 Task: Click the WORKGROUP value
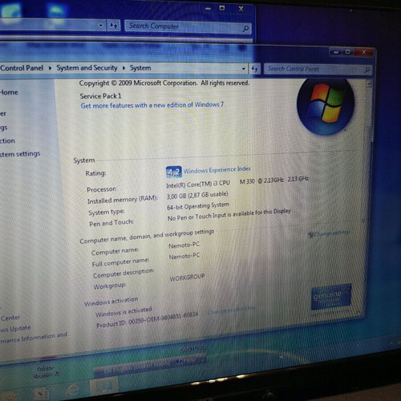coord(187,277)
